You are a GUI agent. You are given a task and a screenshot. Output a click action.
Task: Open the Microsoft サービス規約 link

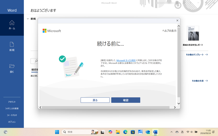(x=126, y=60)
